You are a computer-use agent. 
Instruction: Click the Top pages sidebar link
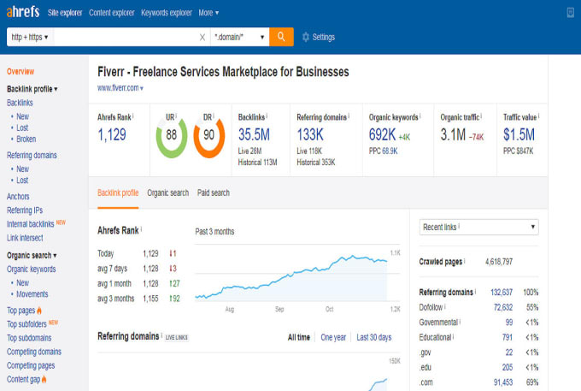tap(21, 311)
